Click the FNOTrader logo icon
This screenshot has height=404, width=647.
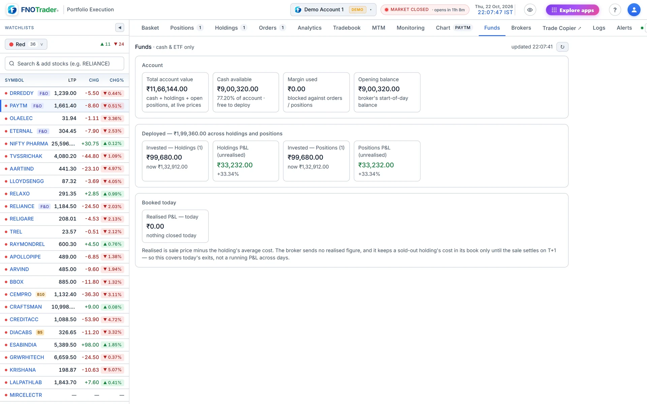[12, 10]
